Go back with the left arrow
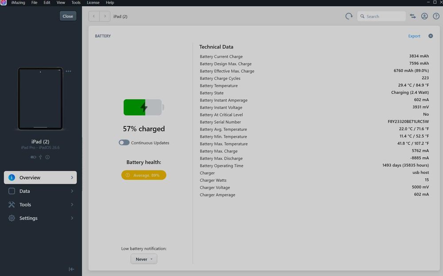 [94, 16]
